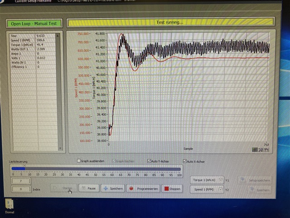Viewport: 290px width, 218px height.
Task: Click the 750.000 speed axis maximum label
Action: click(x=83, y=34)
